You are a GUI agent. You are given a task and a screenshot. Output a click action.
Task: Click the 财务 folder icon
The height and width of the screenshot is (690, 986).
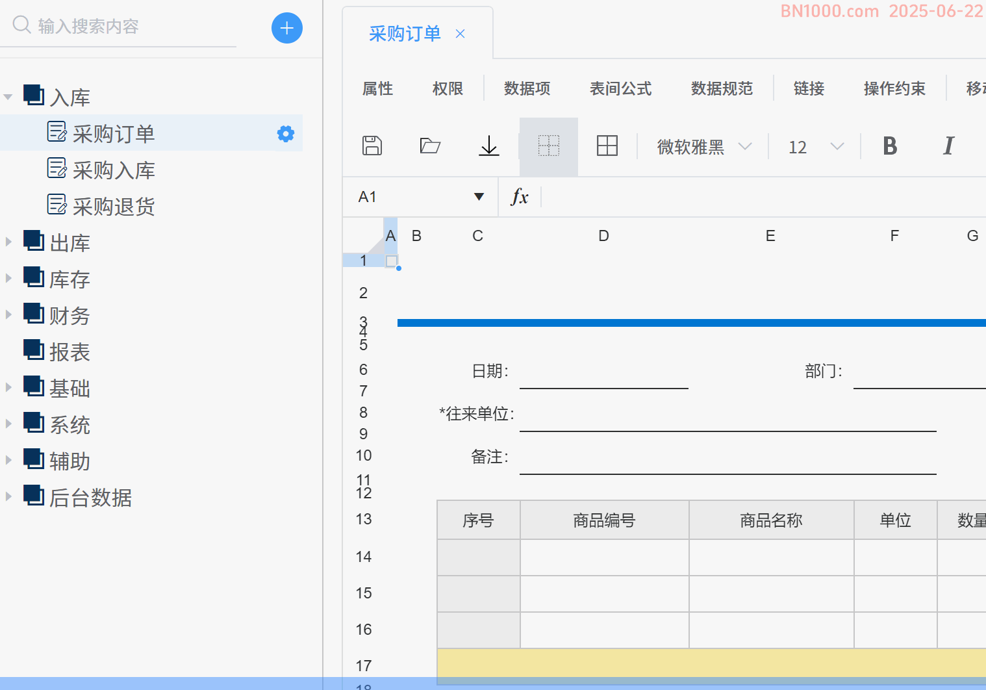[x=34, y=313]
